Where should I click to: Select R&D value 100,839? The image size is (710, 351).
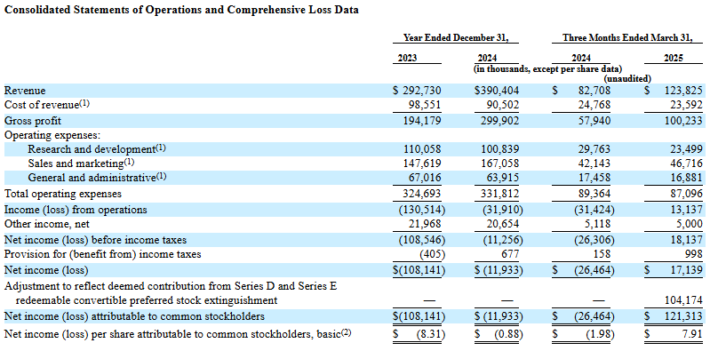[x=500, y=149]
